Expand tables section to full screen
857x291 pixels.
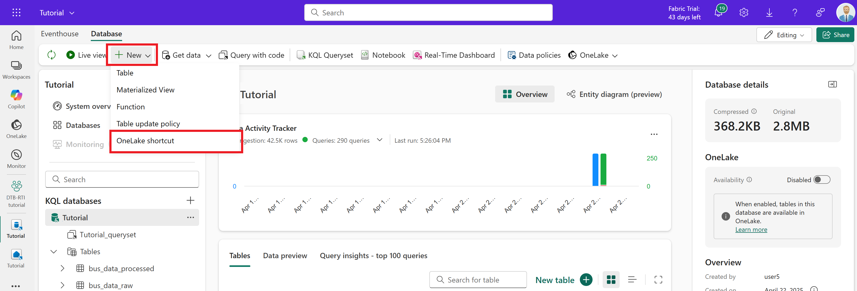pos(658,280)
